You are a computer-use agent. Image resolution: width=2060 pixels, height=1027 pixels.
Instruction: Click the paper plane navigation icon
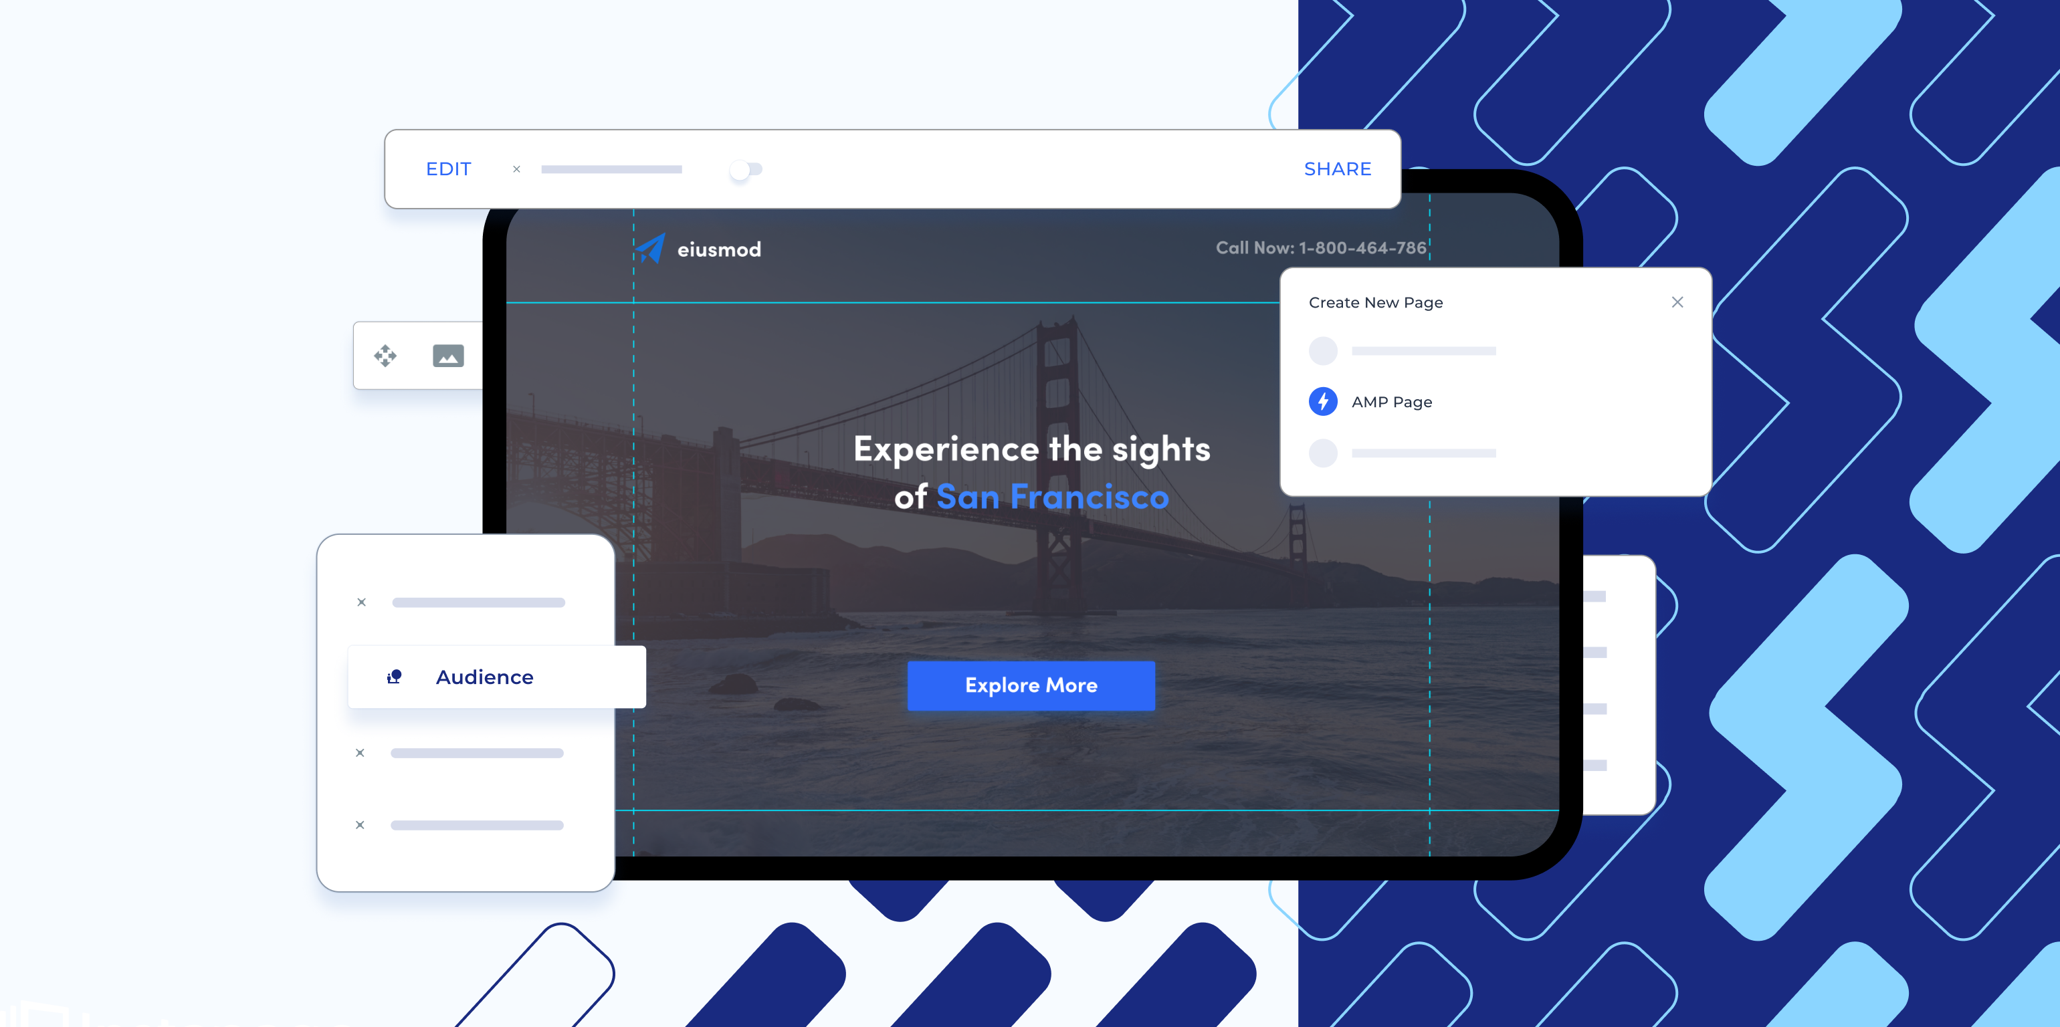tap(649, 248)
